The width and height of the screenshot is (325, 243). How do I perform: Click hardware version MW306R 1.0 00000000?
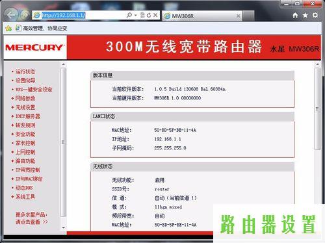point(177,98)
